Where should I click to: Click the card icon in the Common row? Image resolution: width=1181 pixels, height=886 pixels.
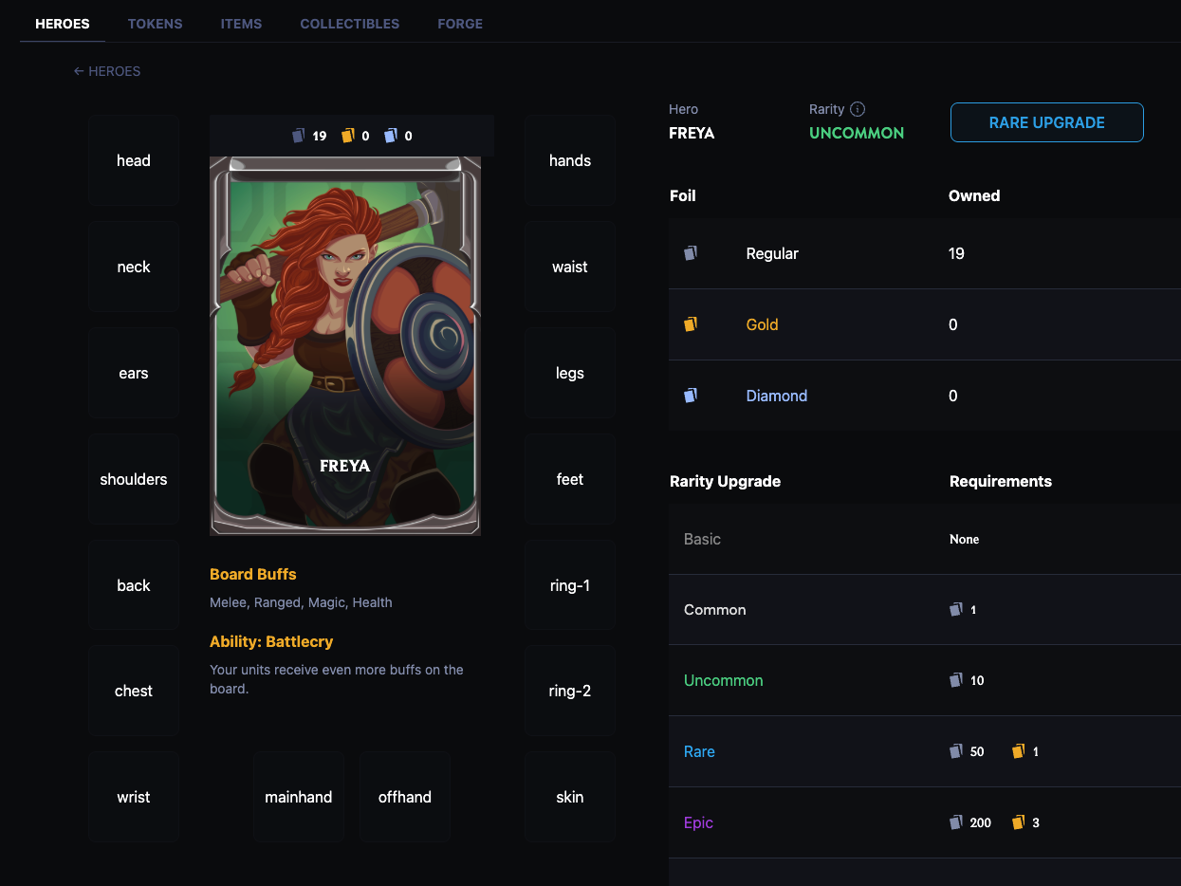point(956,610)
